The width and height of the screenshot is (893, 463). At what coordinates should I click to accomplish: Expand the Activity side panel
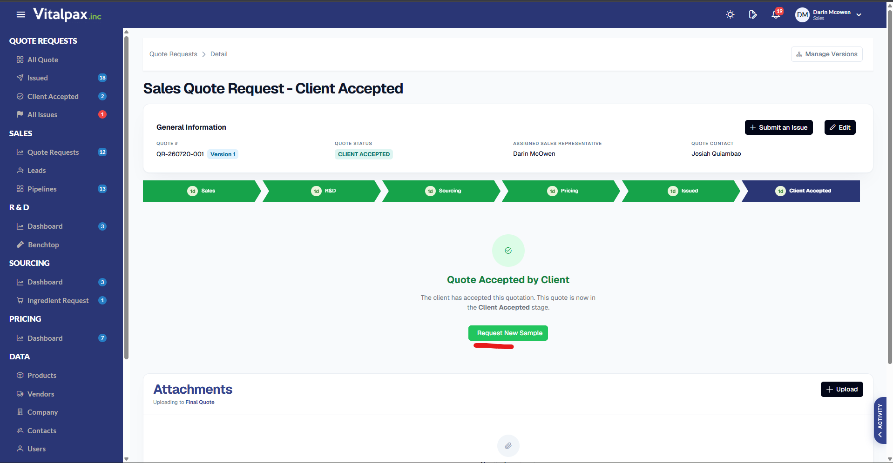click(x=880, y=420)
